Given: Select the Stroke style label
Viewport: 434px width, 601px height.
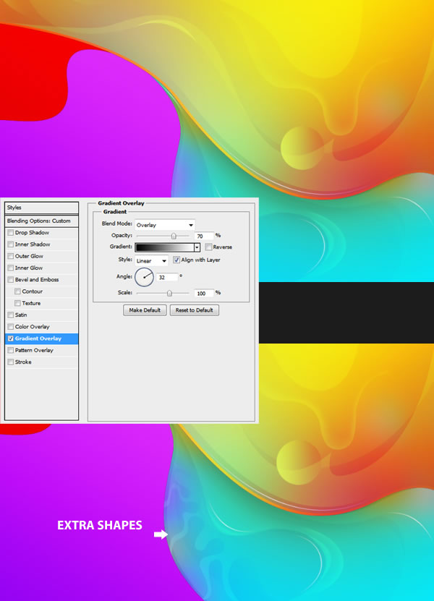Looking at the screenshot, I should 23,362.
